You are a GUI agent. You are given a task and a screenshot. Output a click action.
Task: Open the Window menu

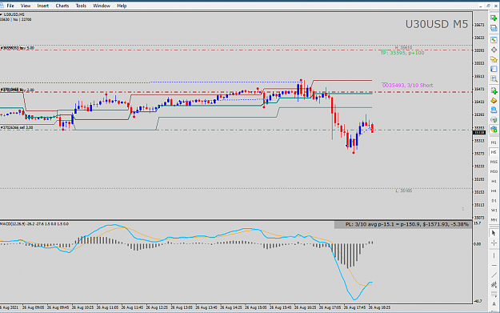[102, 6]
